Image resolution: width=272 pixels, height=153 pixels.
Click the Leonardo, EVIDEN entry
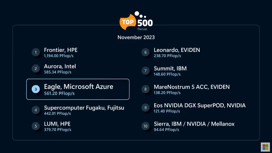177,50
